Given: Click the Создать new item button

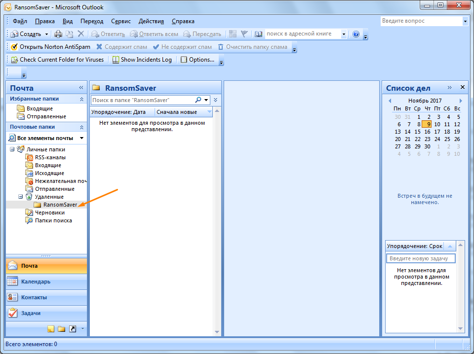Looking at the screenshot, I should coord(26,34).
